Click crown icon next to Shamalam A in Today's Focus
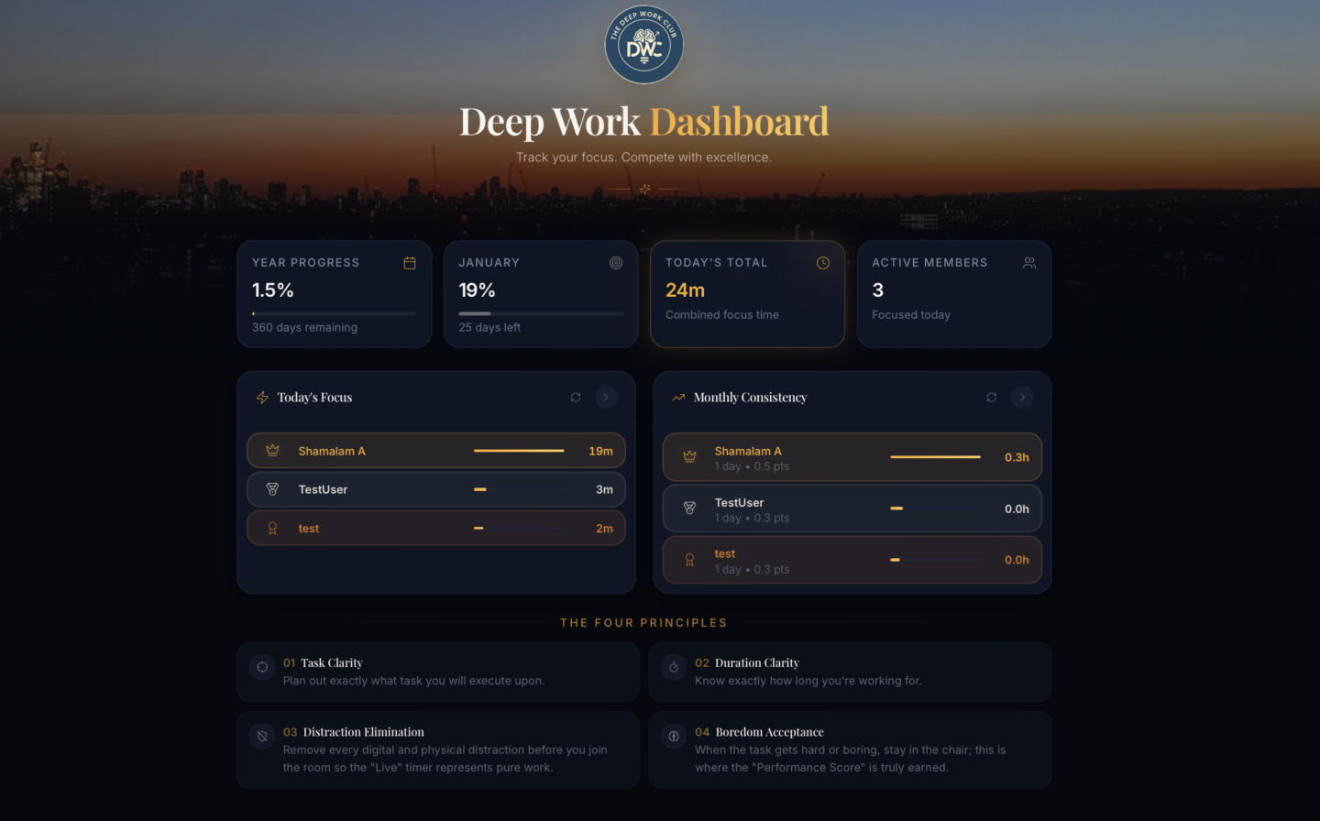 (x=272, y=451)
